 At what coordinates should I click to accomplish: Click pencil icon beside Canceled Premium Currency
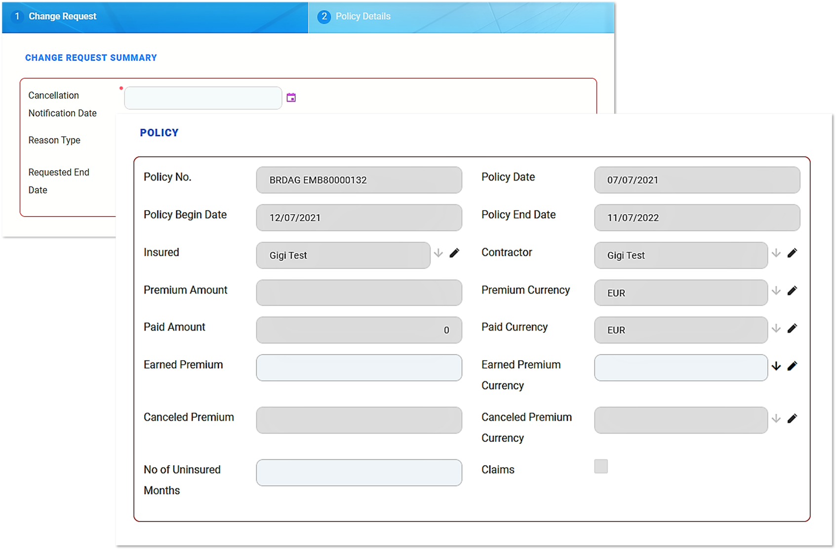click(x=792, y=419)
